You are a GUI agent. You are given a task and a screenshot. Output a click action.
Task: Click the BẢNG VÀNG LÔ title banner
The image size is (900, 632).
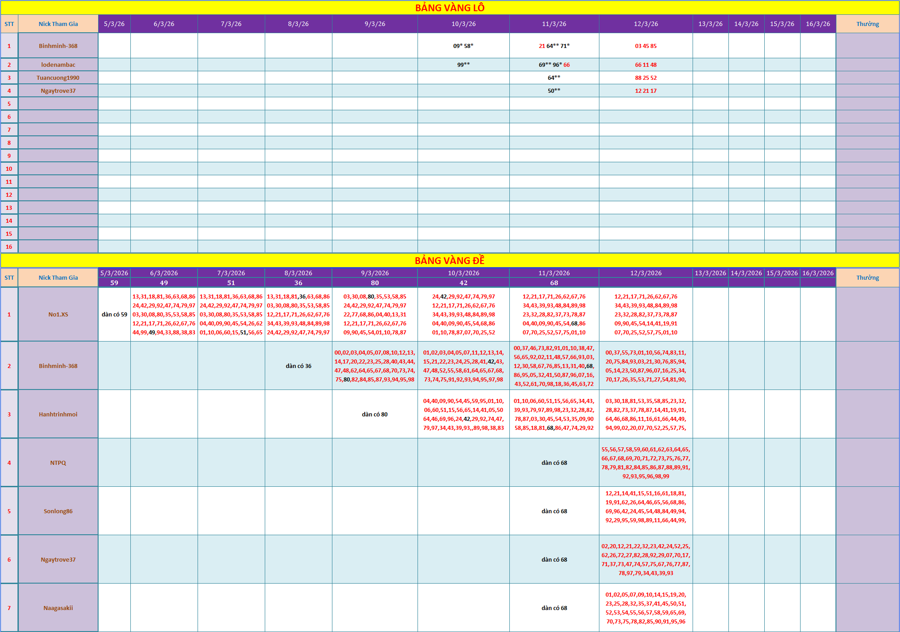450,8
